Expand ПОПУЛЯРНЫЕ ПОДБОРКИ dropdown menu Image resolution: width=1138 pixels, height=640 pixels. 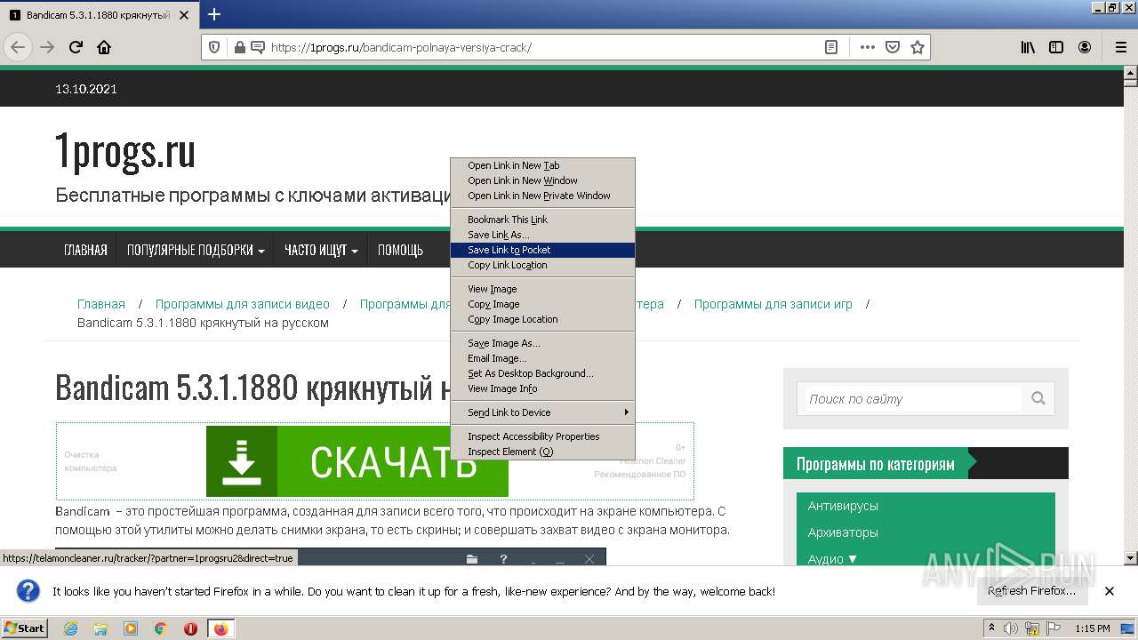(196, 250)
